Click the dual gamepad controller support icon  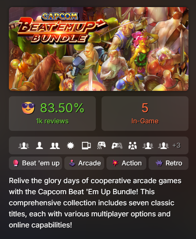pyautogui.click(x=117, y=145)
